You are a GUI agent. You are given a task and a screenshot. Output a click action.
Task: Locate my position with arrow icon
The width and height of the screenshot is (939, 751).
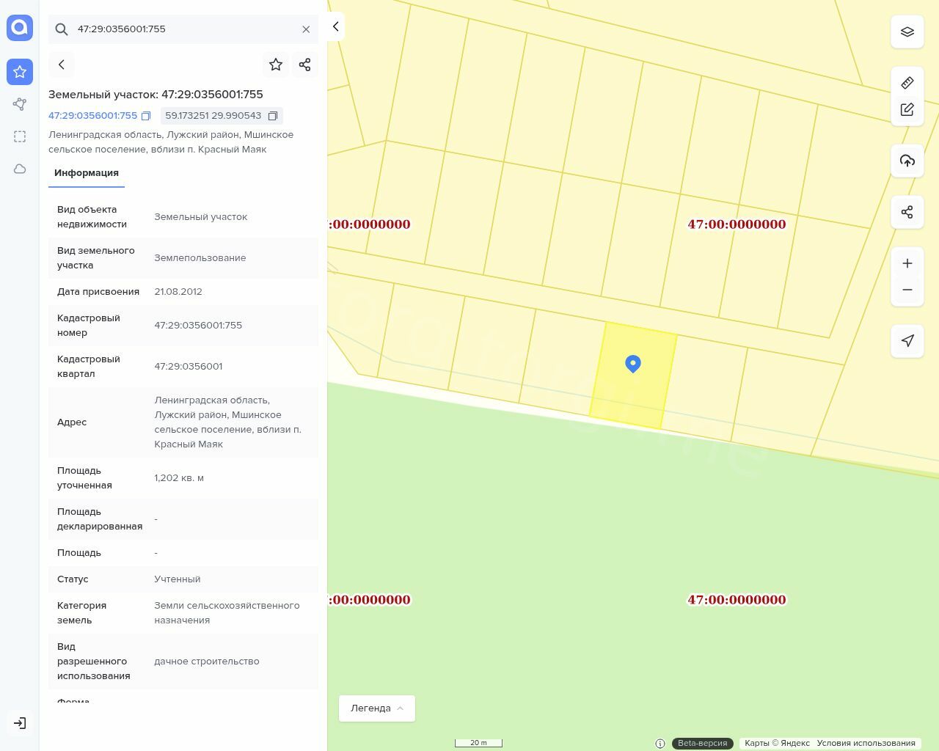click(907, 341)
